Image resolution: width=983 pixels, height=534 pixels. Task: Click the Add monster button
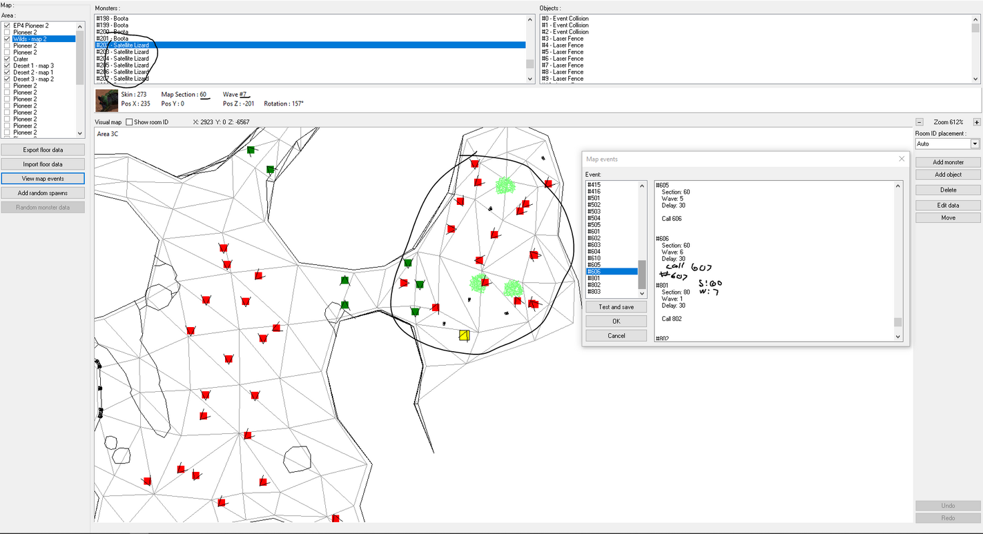pos(948,162)
